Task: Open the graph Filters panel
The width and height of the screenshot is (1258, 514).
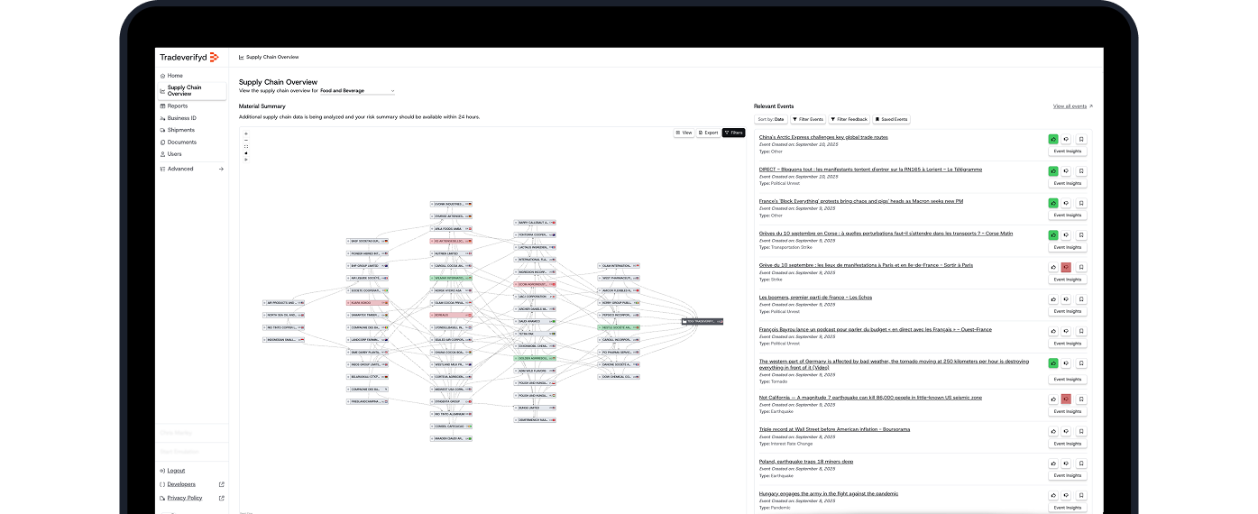Action: (x=733, y=133)
